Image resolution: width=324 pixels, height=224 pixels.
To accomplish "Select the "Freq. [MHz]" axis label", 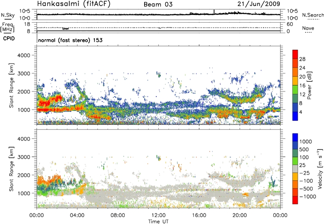I will [8, 27].
